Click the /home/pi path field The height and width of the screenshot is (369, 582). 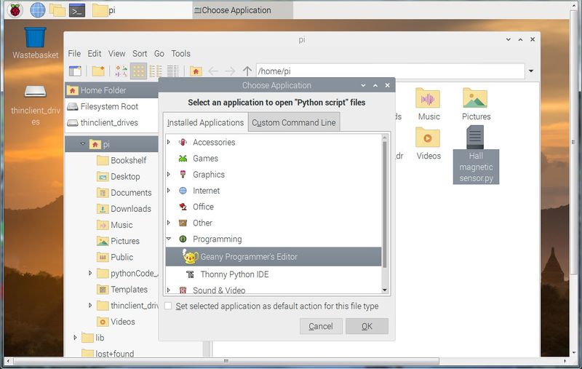[390, 71]
